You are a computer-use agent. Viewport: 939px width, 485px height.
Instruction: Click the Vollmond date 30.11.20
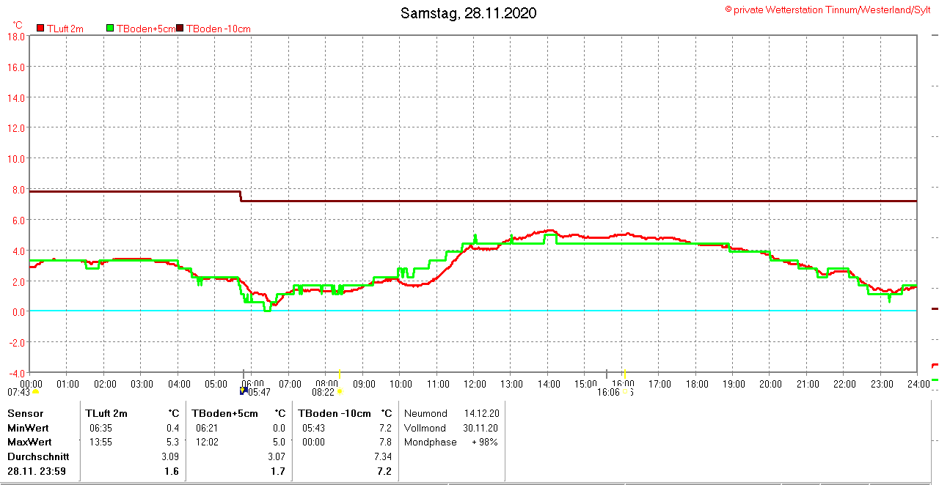(x=481, y=428)
